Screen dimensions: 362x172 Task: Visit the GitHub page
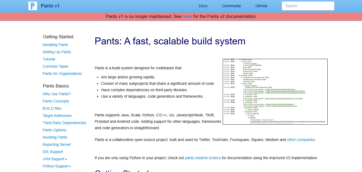click(261, 6)
